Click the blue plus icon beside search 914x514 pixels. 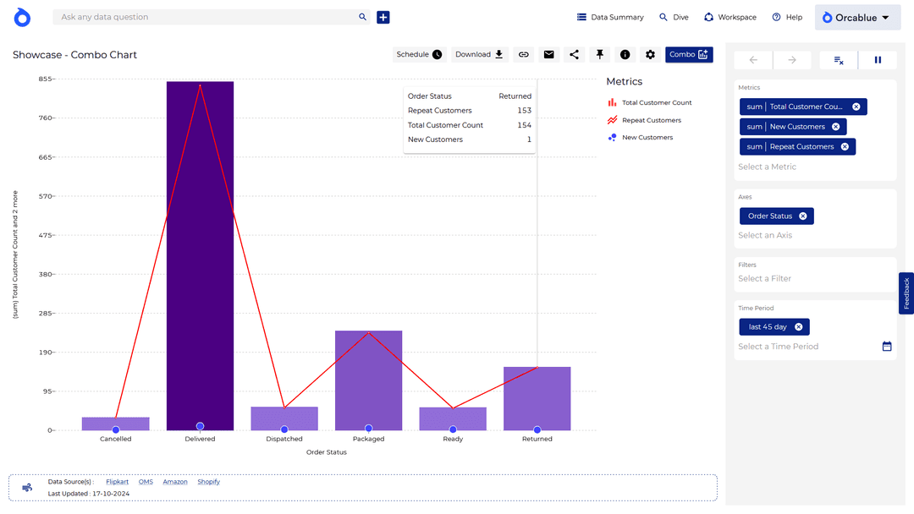(x=383, y=17)
